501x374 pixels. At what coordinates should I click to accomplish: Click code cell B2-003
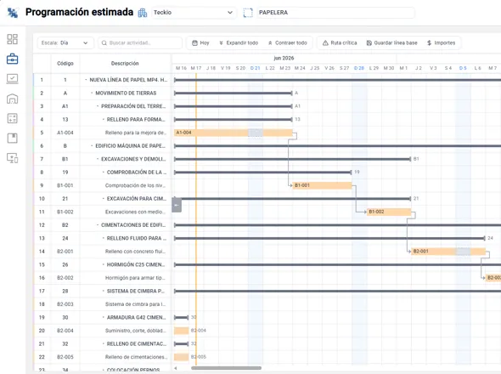(65, 304)
